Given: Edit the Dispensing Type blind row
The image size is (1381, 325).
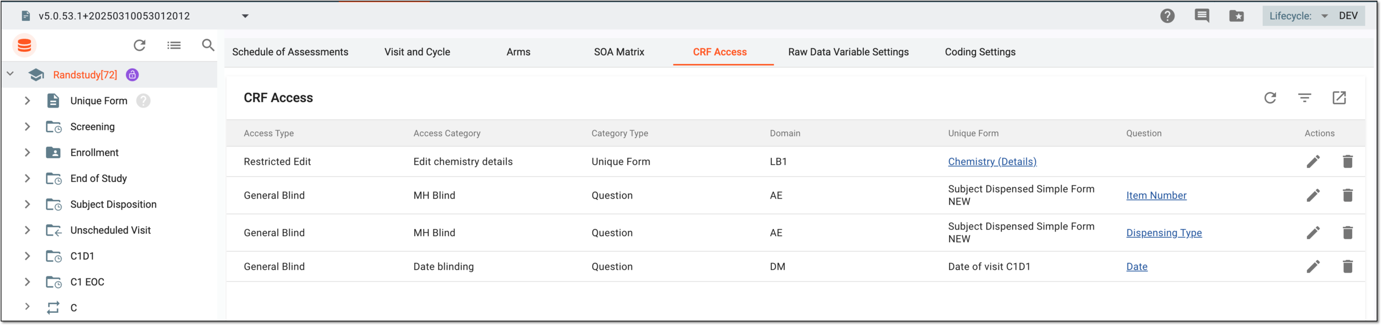Looking at the screenshot, I should tap(1313, 233).
